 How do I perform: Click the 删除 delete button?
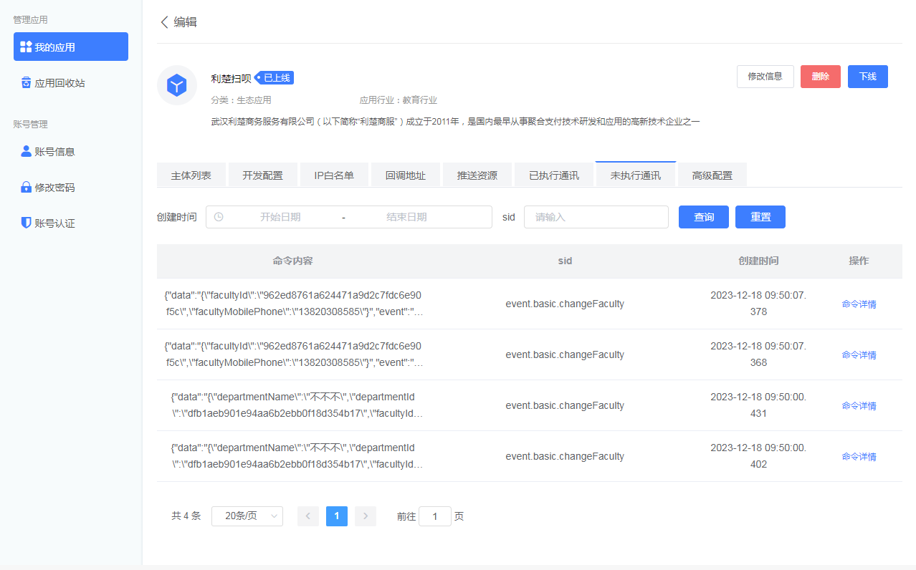coord(820,77)
